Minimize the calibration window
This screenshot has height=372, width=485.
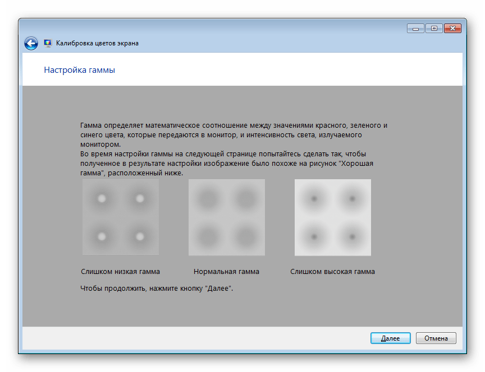(415, 29)
